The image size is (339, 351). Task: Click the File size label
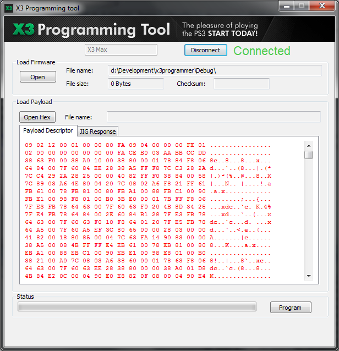[77, 84]
